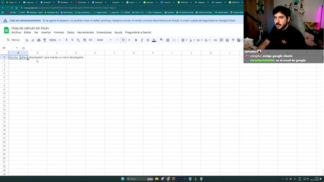Apply percent format icon
Screen dimensions: 324x182
(x=72, y=40)
